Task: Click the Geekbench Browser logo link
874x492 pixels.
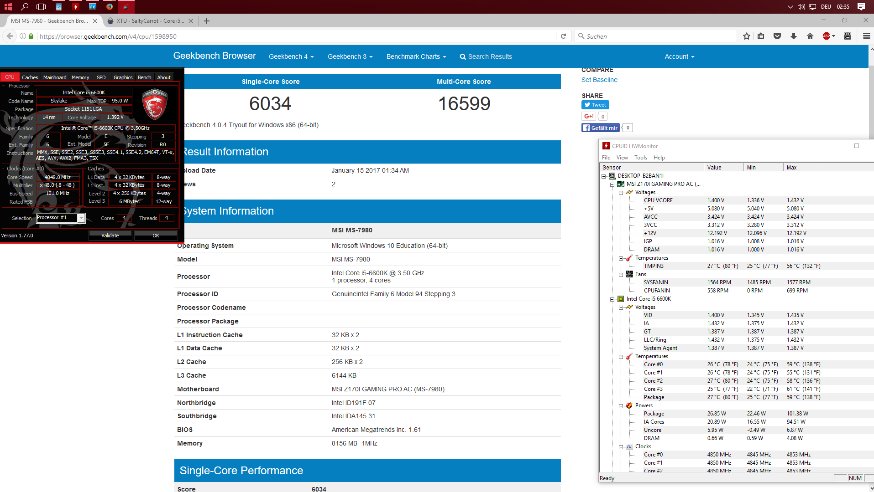Action: click(x=215, y=56)
